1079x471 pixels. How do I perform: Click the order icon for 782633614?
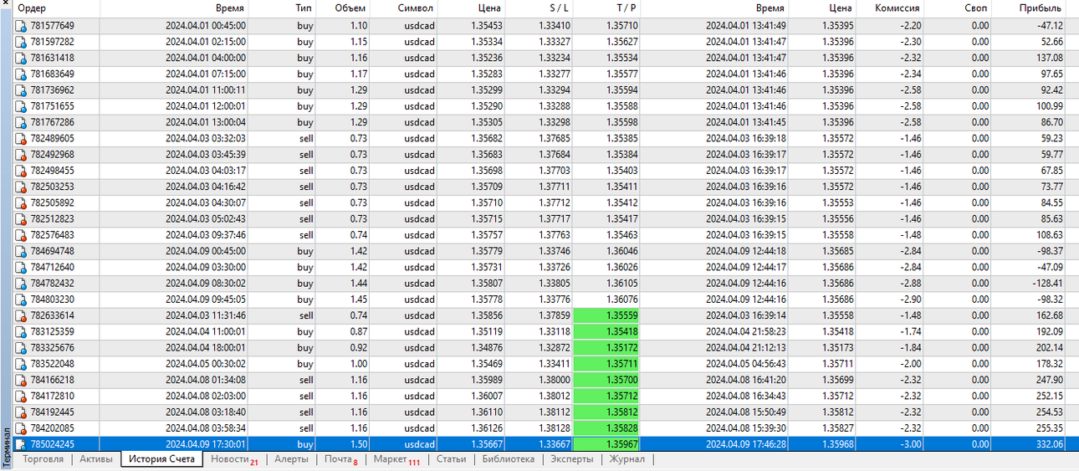(22, 315)
